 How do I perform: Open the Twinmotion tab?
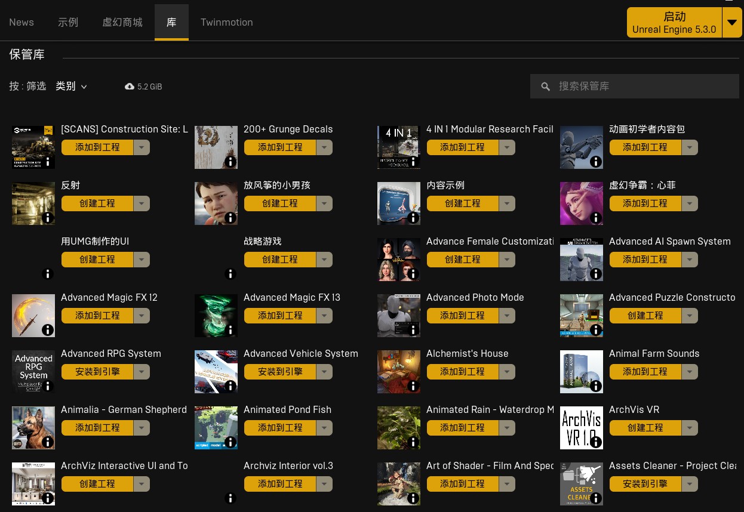(x=226, y=23)
